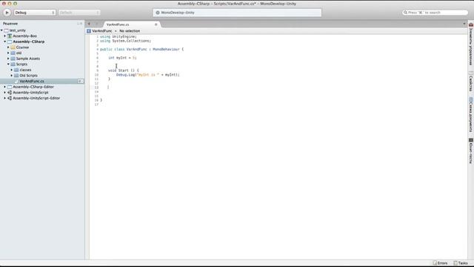Viewport: 474px width, 267px height.
Task: Run the project with the play button
Action: pyautogui.click(x=7, y=13)
